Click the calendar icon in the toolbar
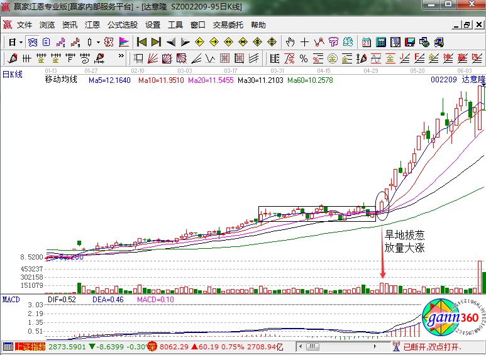The height and width of the screenshot is (355, 486). click(x=367, y=42)
